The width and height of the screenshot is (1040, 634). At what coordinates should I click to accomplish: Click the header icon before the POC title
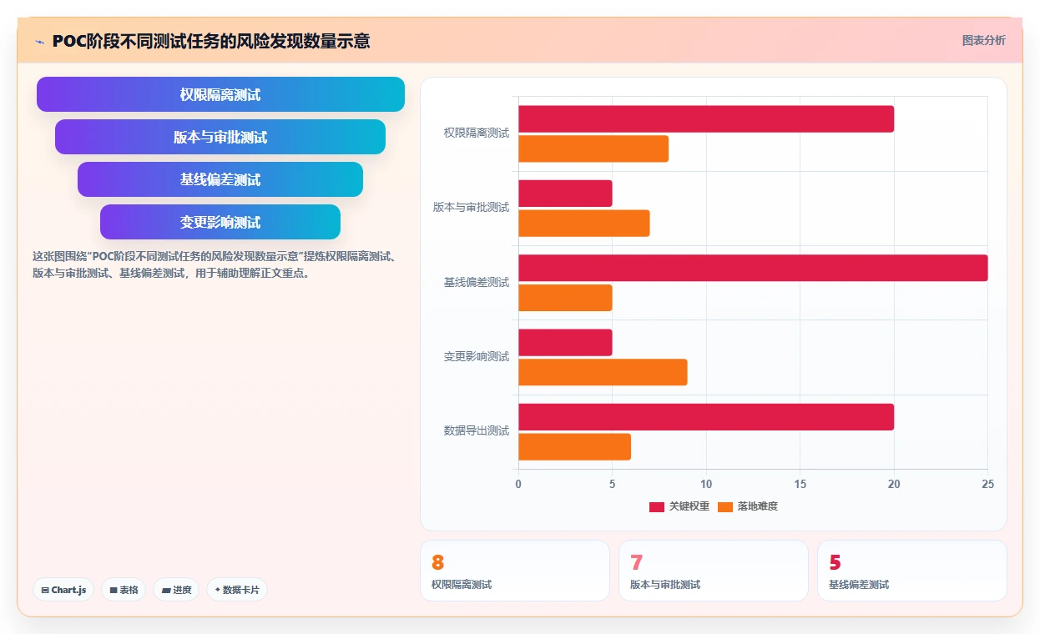coord(39,41)
